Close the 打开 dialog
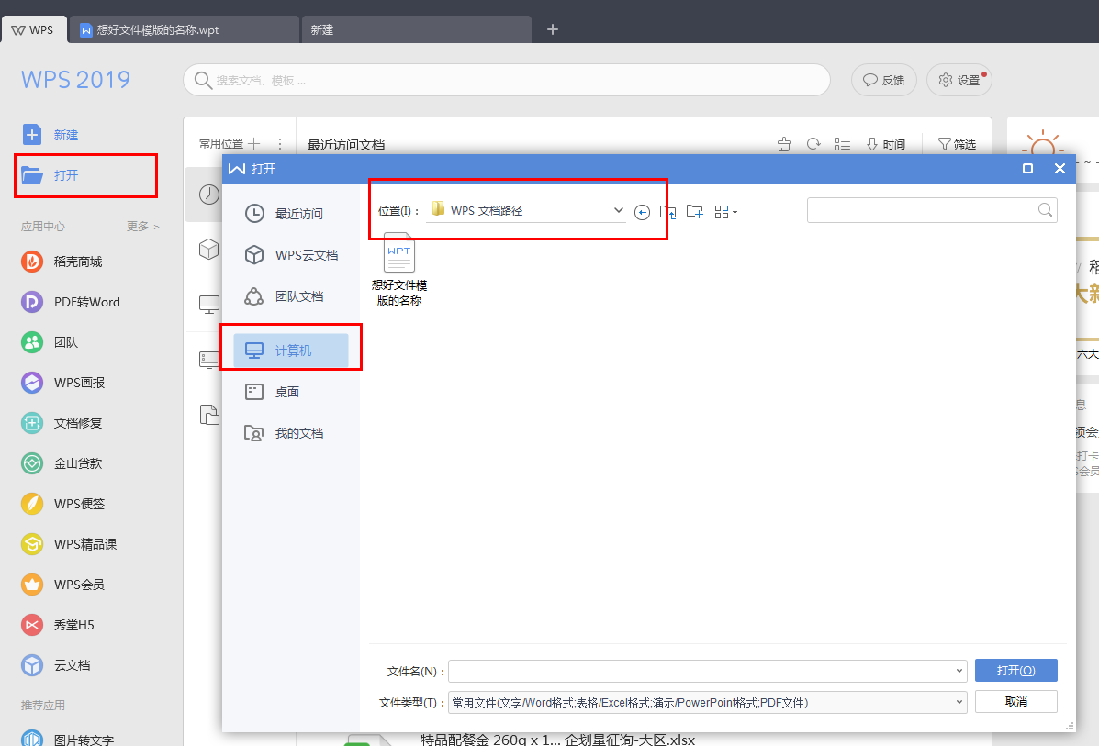The image size is (1099, 746). coord(1060,168)
